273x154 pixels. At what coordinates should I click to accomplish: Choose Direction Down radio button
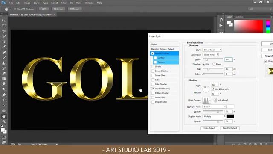pyautogui.click(x=214, y=64)
